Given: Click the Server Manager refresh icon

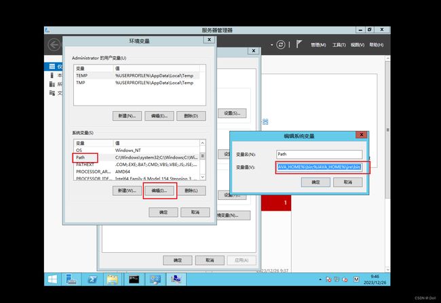Looking at the screenshot, I should [x=280, y=45].
